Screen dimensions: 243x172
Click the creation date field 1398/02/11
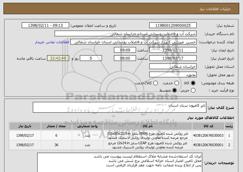coord(173,50)
